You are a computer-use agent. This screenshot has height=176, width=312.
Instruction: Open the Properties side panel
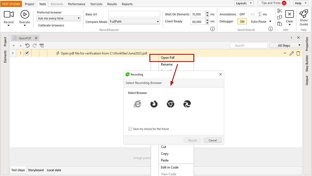(x=307, y=44)
